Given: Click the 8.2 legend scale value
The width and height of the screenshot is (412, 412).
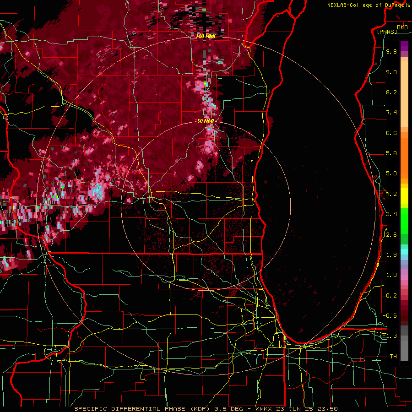Looking at the screenshot, I should [391, 92].
